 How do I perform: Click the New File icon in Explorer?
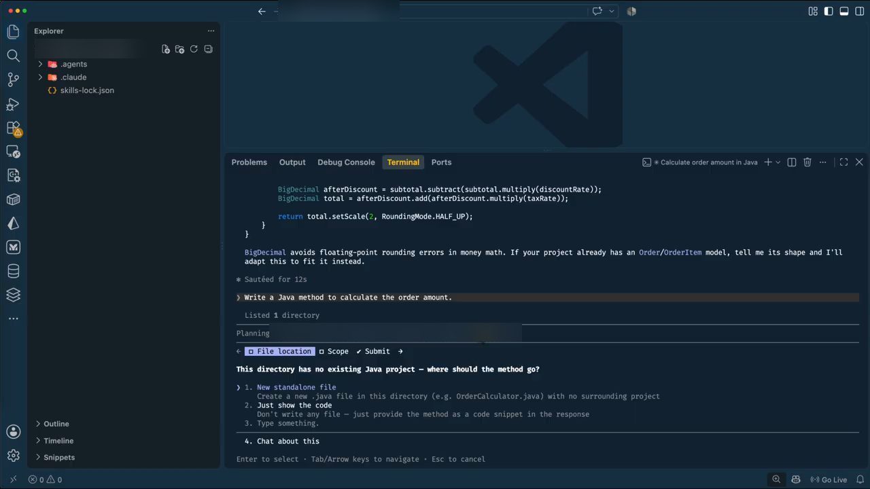coord(165,50)
